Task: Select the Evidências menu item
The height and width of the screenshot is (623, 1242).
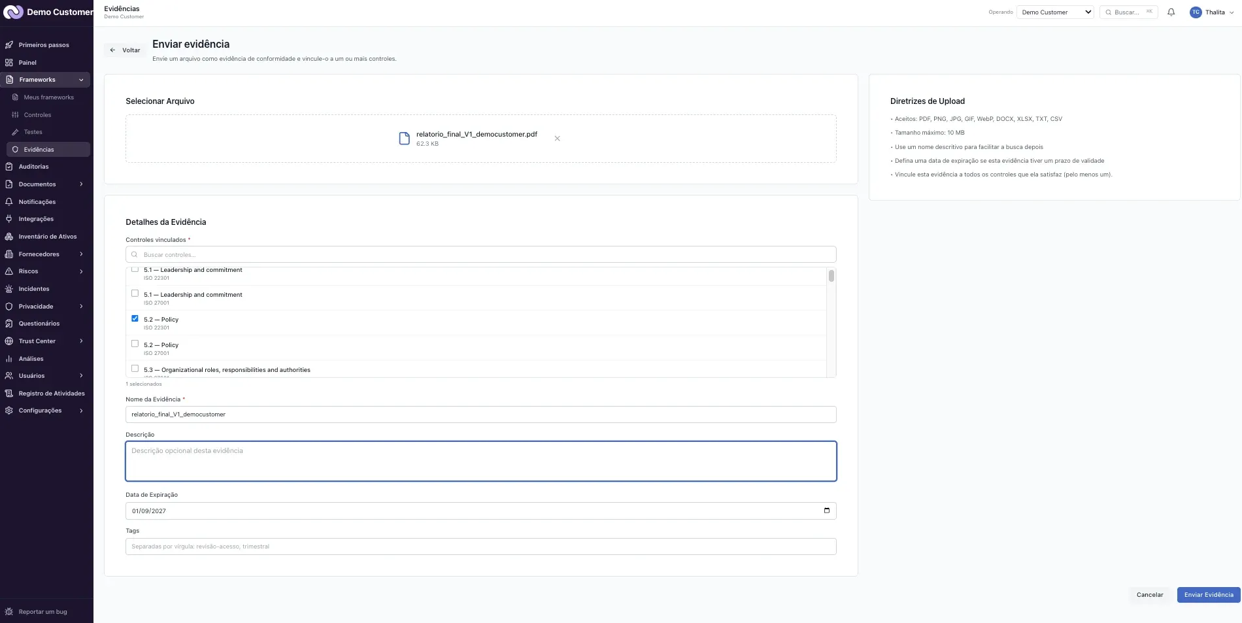Action: click(48, 150)
